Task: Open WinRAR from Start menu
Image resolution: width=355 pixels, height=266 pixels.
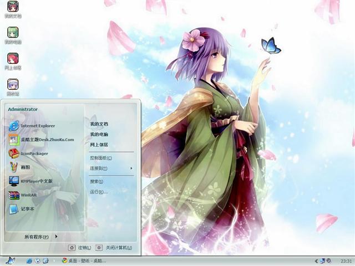Action: pyautogui.click(x=23, y=195)
